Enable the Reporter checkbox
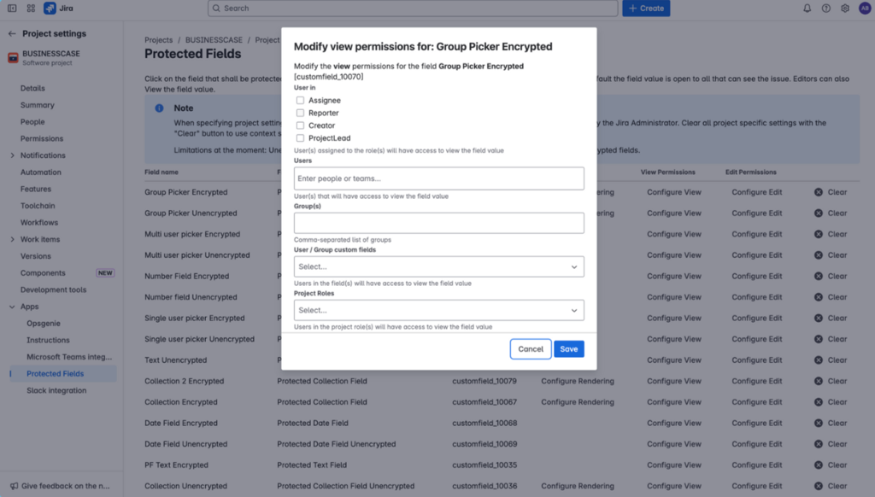875x497 pixels. [x=300, y=113]
